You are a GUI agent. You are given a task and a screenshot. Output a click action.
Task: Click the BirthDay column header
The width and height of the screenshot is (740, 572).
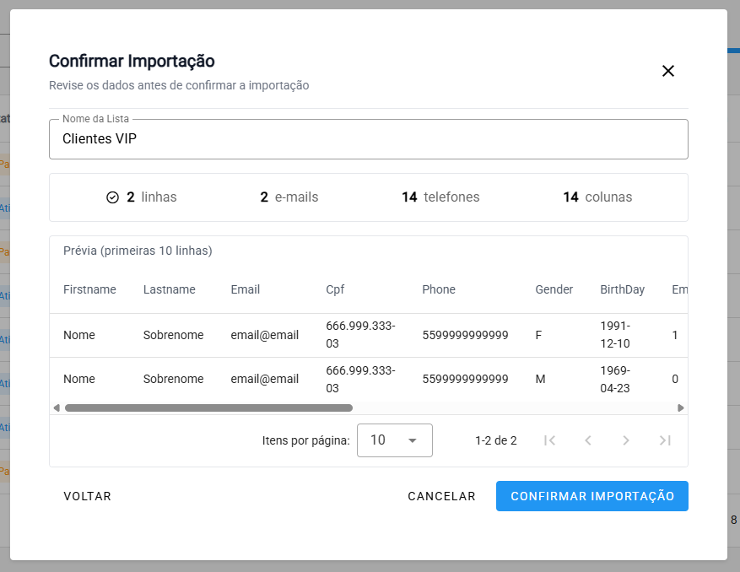pyautogui.click(x=622, y=289)
